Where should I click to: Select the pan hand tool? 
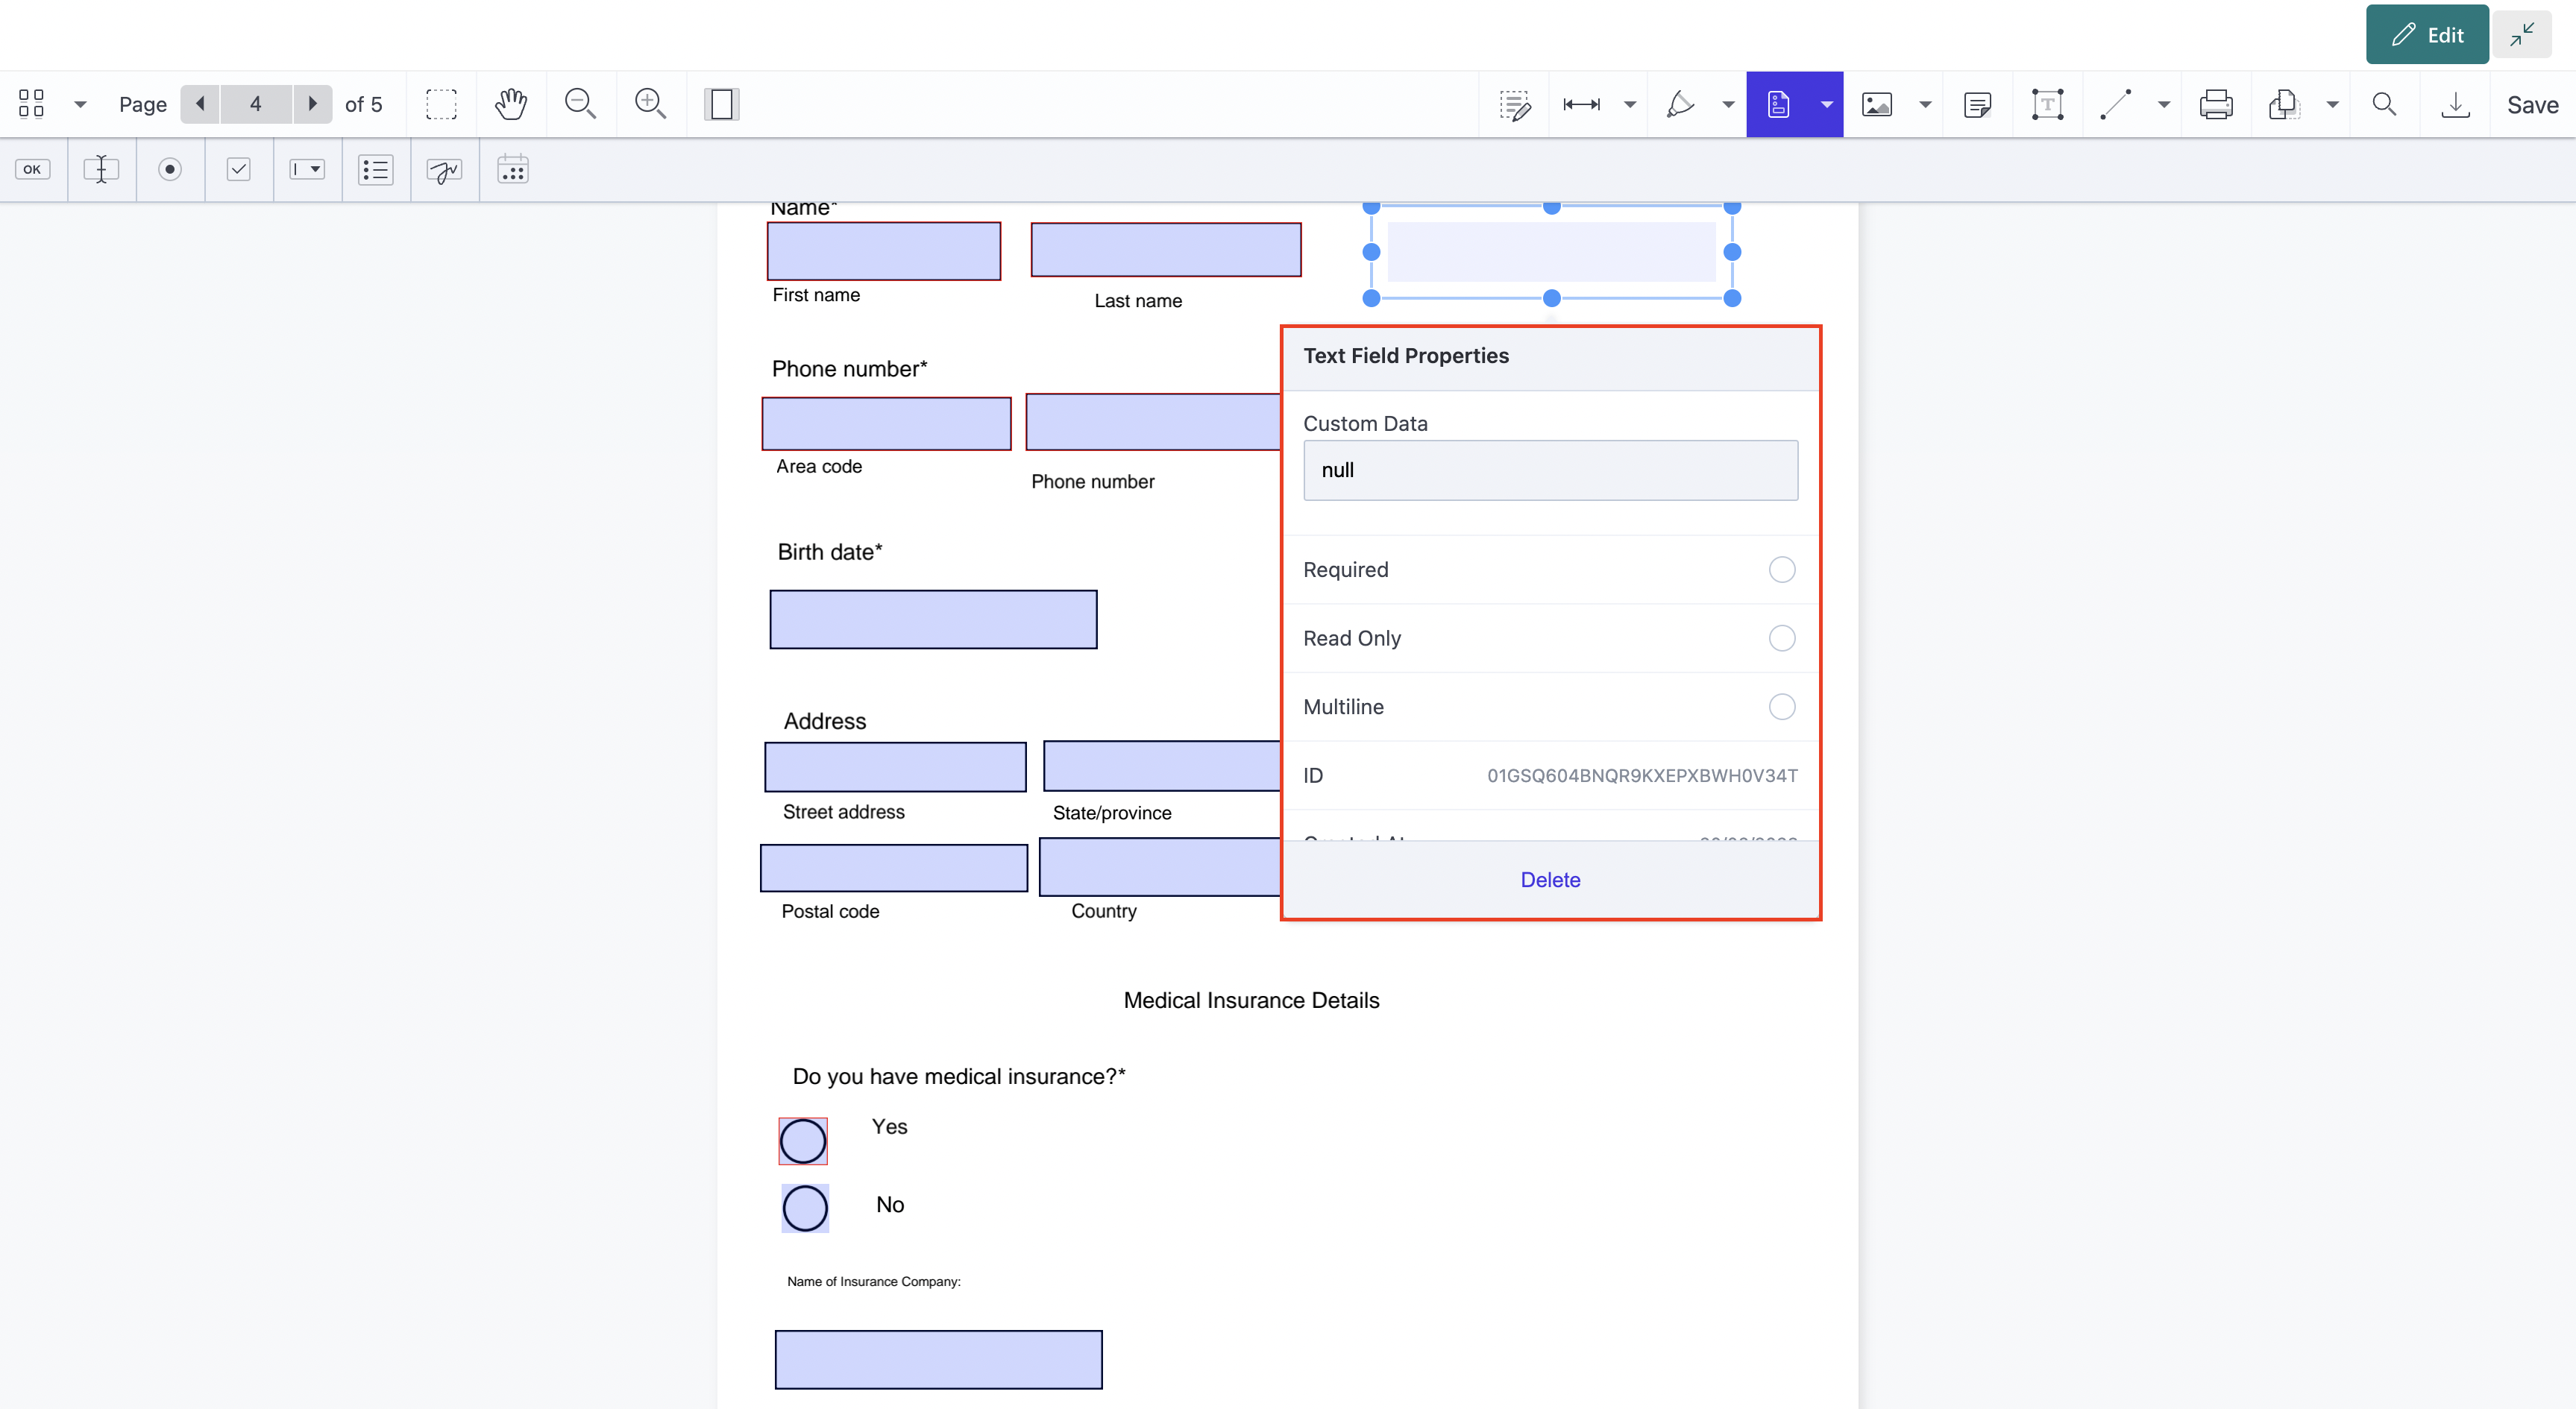[511, 104]
